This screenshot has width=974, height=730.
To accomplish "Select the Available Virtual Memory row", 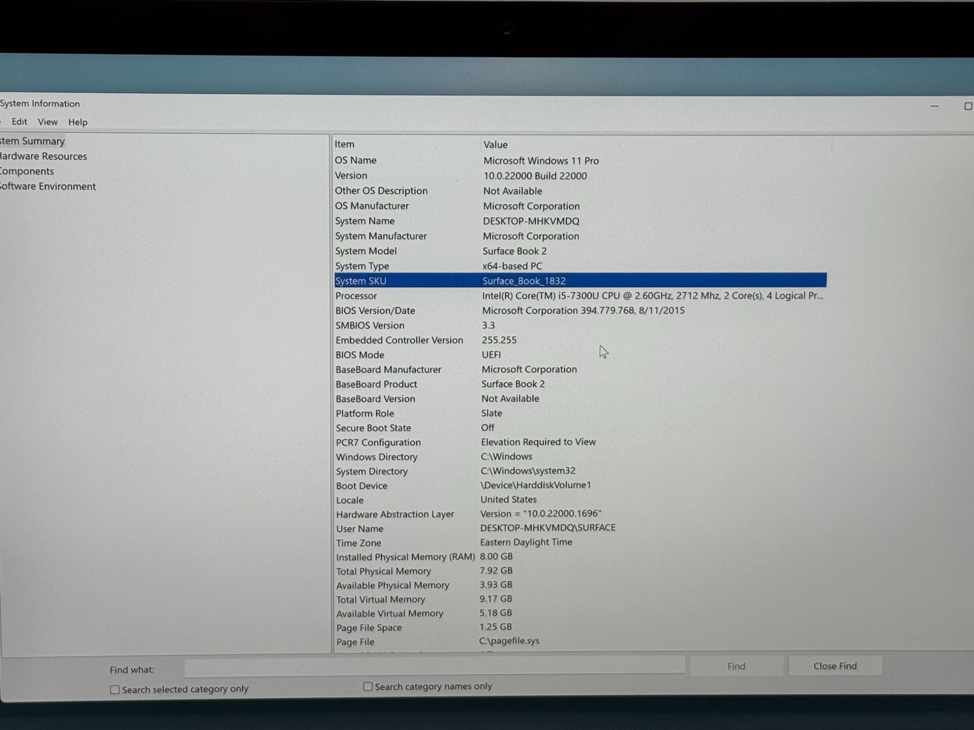I will click(580, 613).
